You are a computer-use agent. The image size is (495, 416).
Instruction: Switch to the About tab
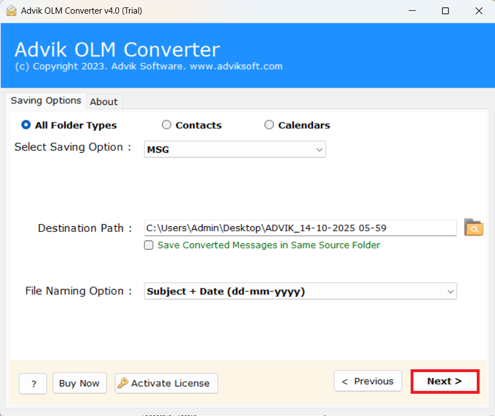pos(104,101)
